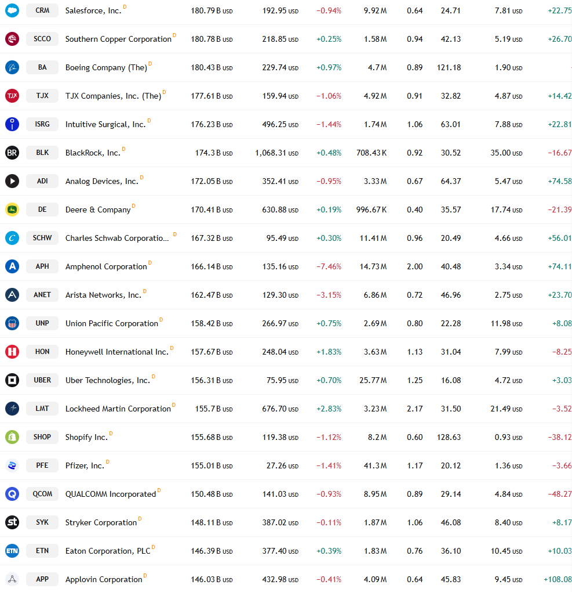Click Union Pacific's 266.97 USD price

pyautogui.click(x=280, y=323)
